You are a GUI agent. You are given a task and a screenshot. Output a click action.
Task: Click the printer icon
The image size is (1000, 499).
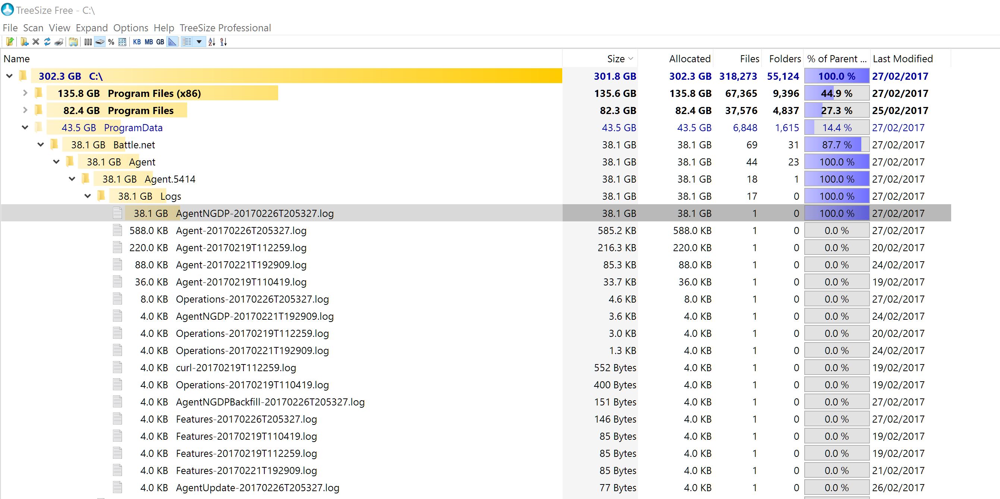[x=59, y=42]
